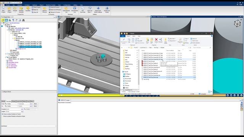Click Save All in ribbon
Viewport: 244px width, 137px height.
pos(35,12)
